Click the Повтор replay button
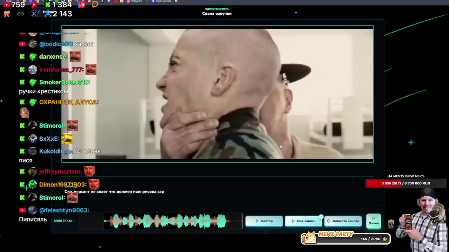449x252 pixels. click(264, 221)
